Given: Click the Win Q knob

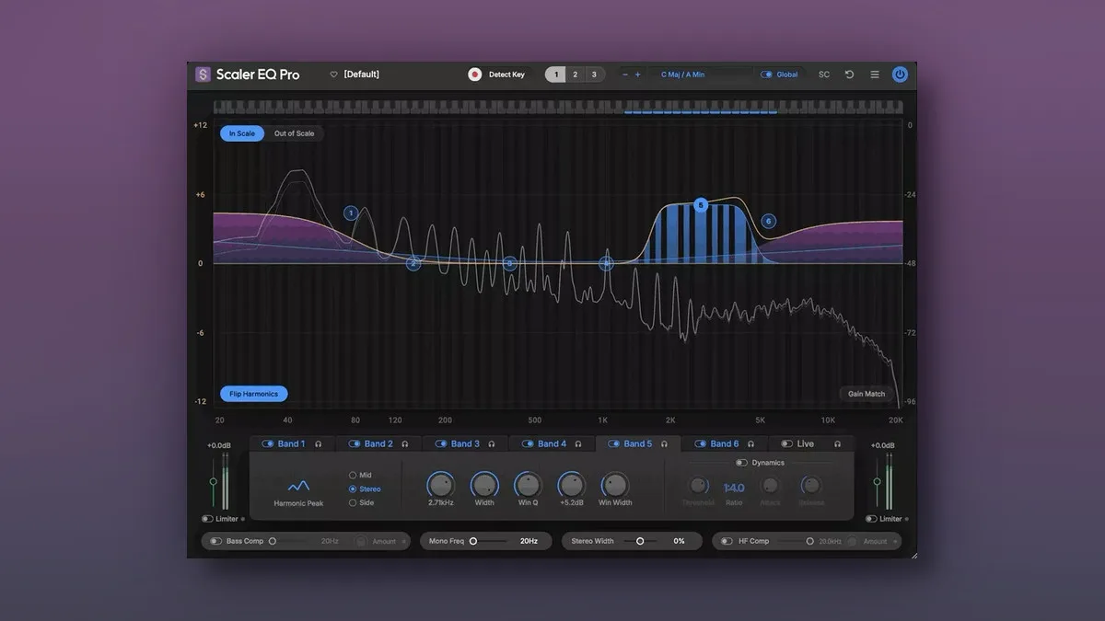Looking at the screenshot, I should pyautogui.click(x=528, y=485).
